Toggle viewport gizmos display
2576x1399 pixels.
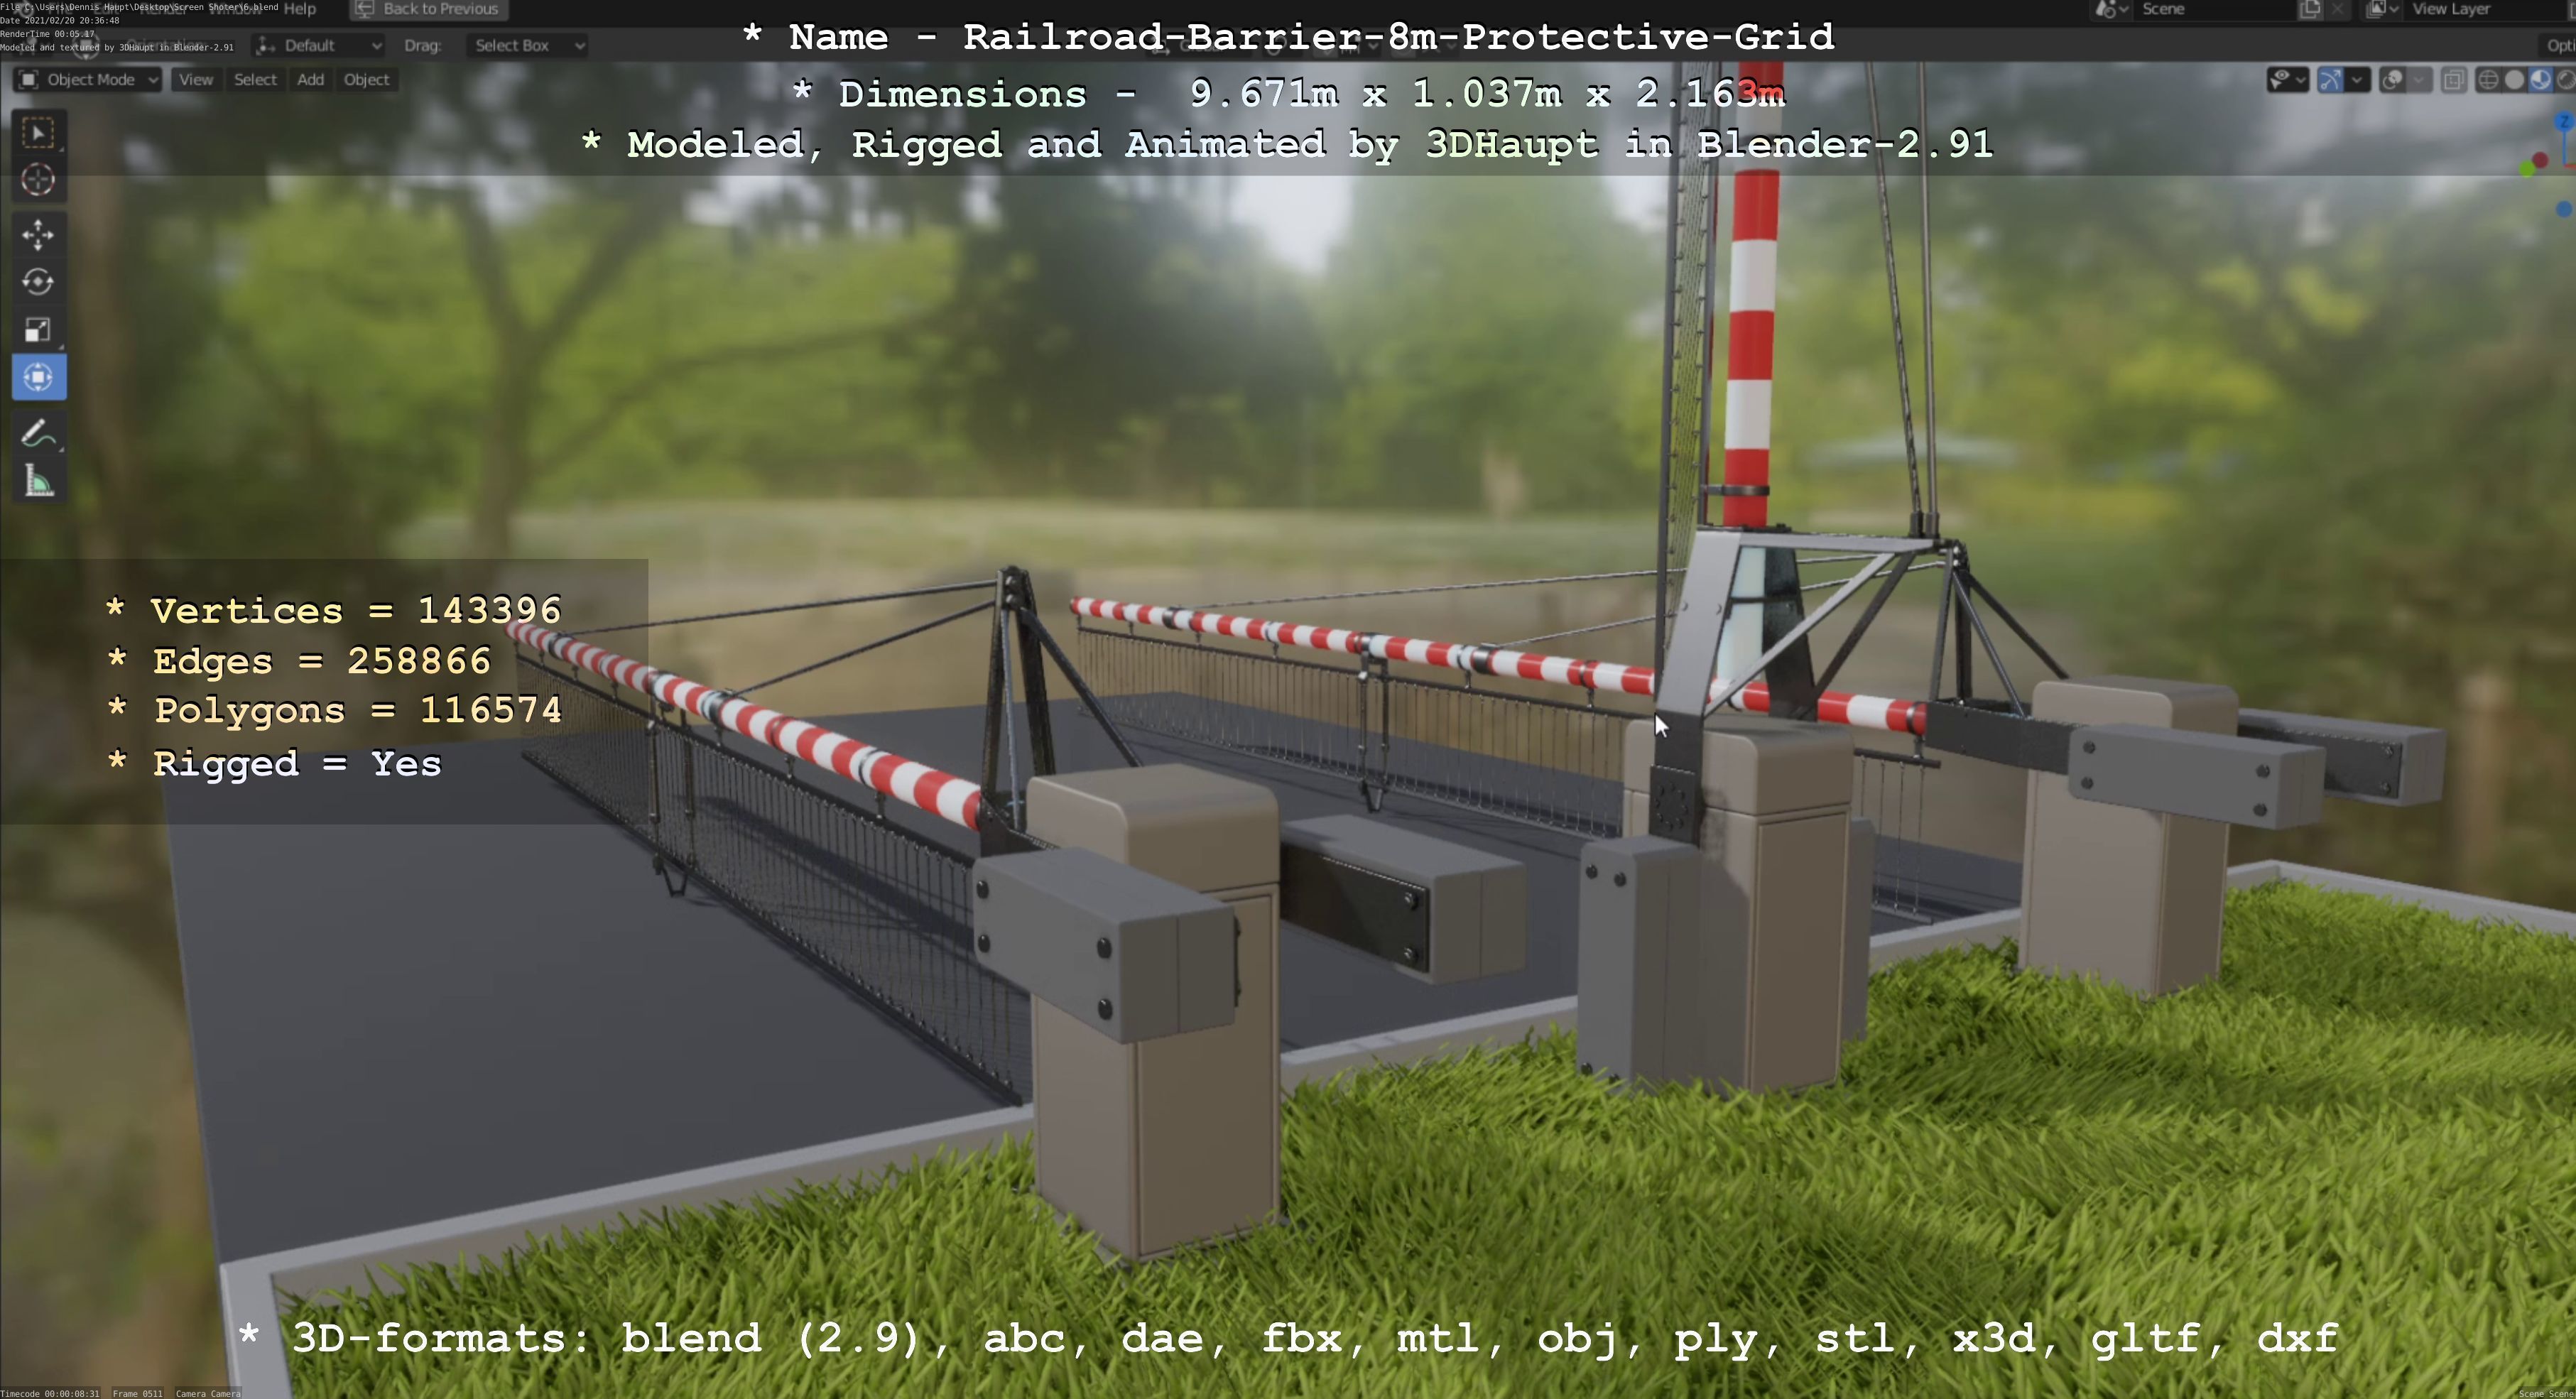pos(2330,80)
